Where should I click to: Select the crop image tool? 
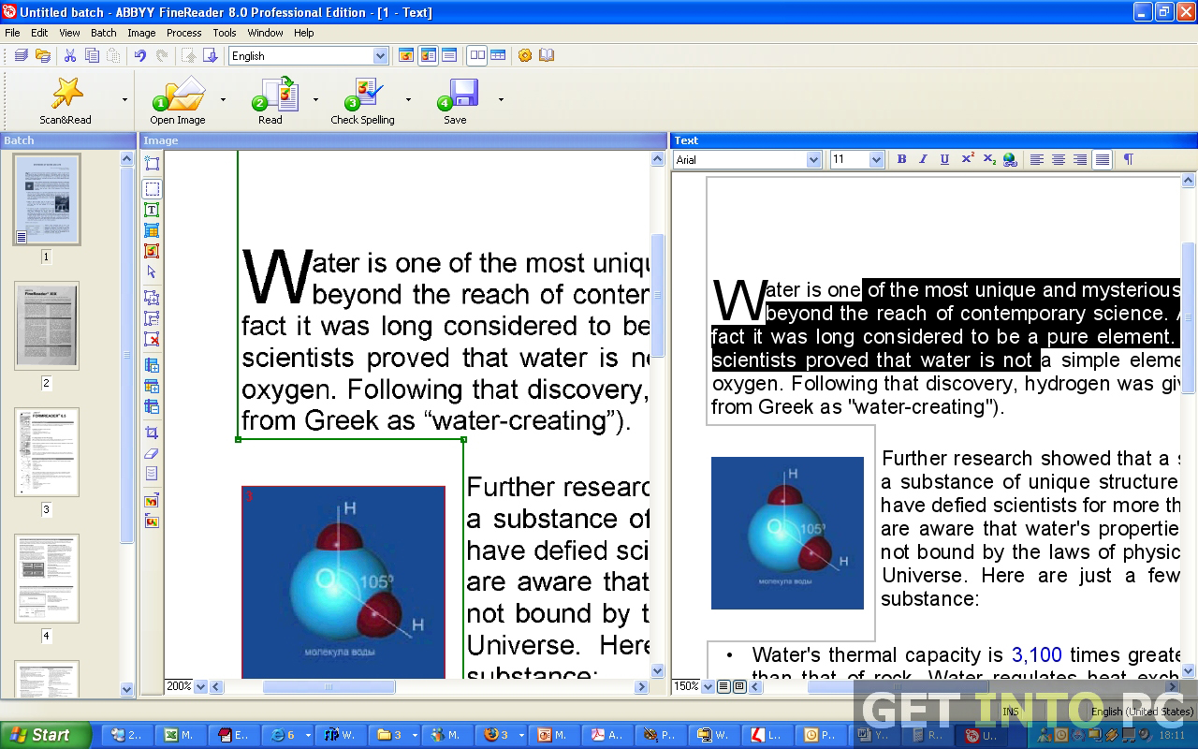(152, 433)
